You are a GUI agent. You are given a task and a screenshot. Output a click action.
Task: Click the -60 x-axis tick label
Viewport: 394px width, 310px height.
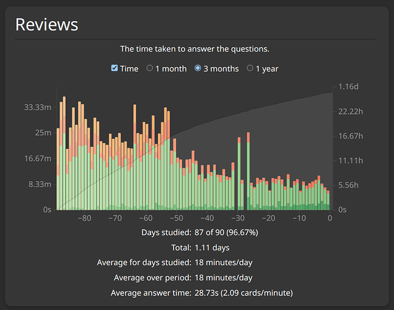pyautogui.click(x=146, y=218)
